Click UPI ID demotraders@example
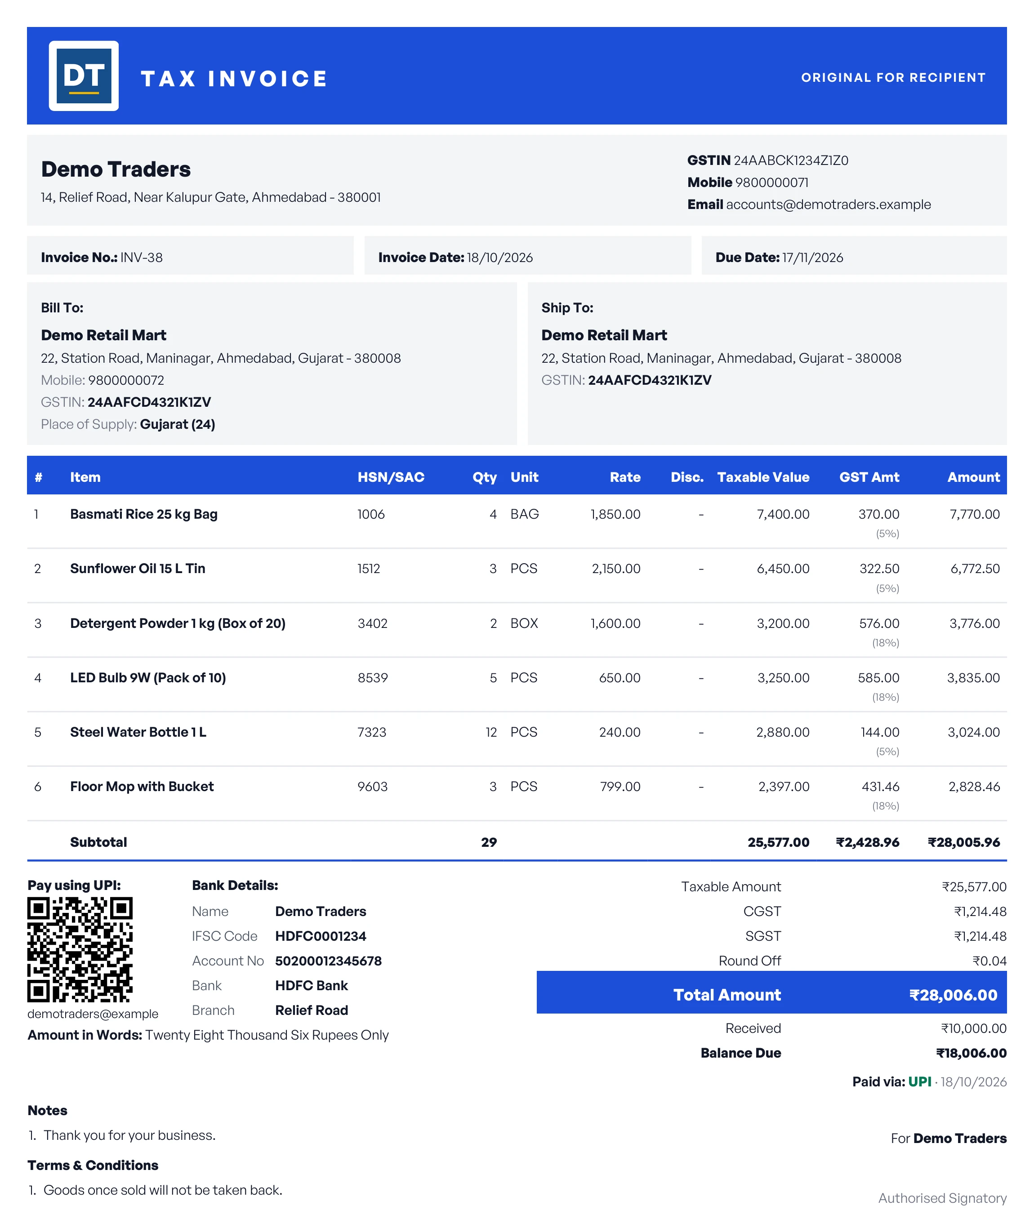1034x1232 pixels. tap(93, 1014)
